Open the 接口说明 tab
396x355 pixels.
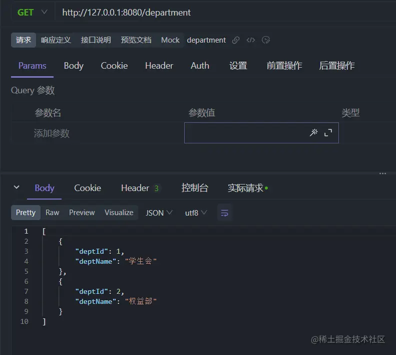[96, 40]
